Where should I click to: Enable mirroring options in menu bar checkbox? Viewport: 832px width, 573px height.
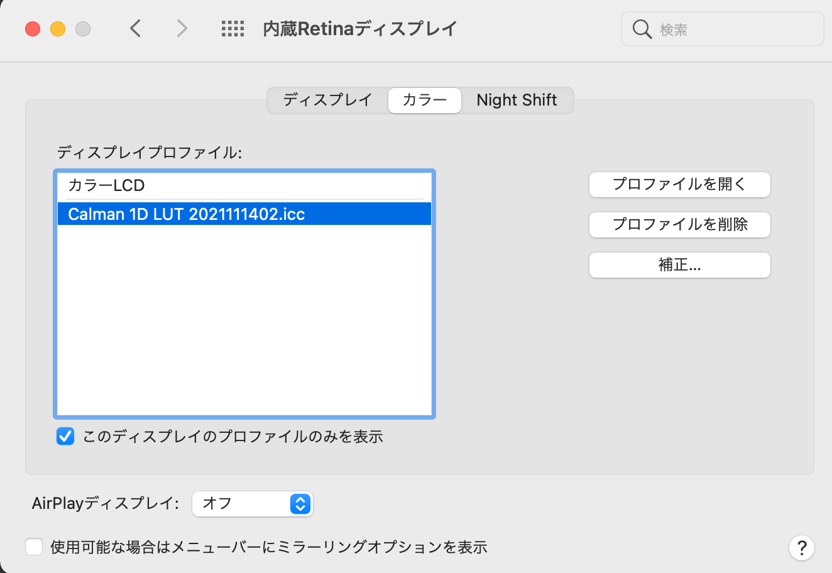[x=34, y=547]
